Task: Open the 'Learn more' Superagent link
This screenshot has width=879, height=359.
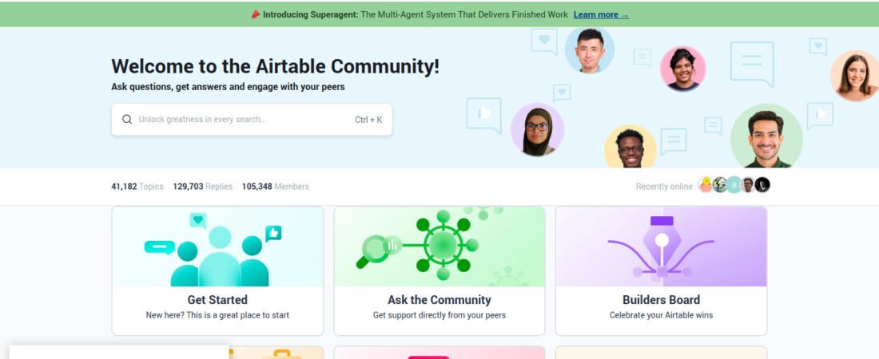Action: tap(601, 15)
